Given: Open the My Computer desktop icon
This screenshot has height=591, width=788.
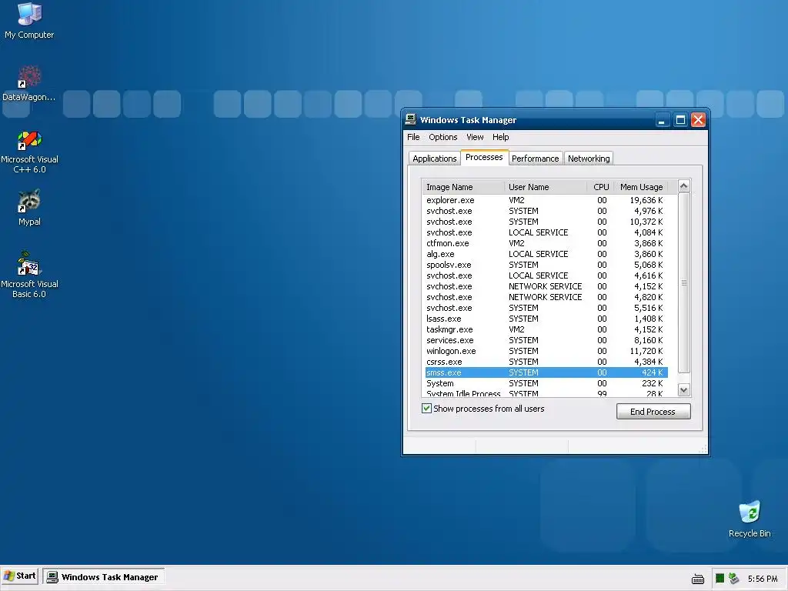Looking at the screenshot, I should (x=29, y=20).
